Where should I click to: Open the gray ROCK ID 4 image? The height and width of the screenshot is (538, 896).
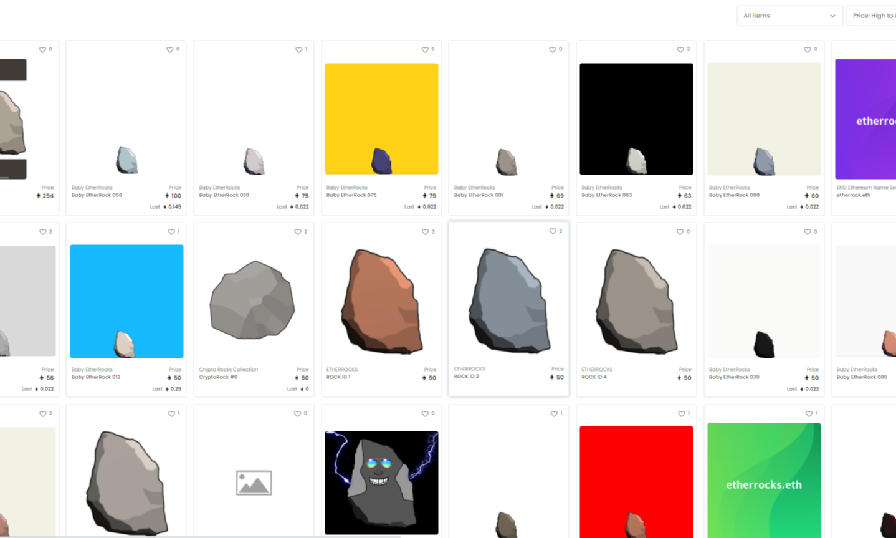pyautogui.click(x=636, y=301)
